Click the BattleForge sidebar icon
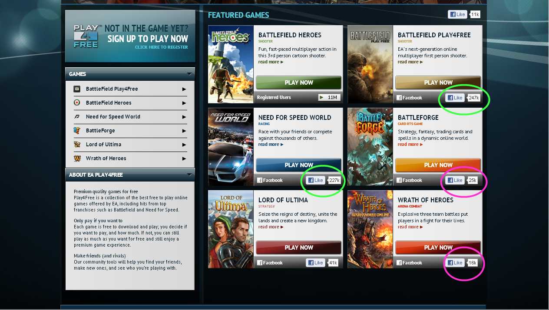Image resolution: width=549 pixels, height=310 pixels. [77, 131]
